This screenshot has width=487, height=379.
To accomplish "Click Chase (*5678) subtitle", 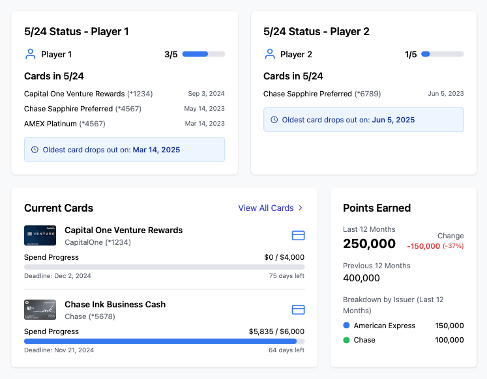I will 90,316.
